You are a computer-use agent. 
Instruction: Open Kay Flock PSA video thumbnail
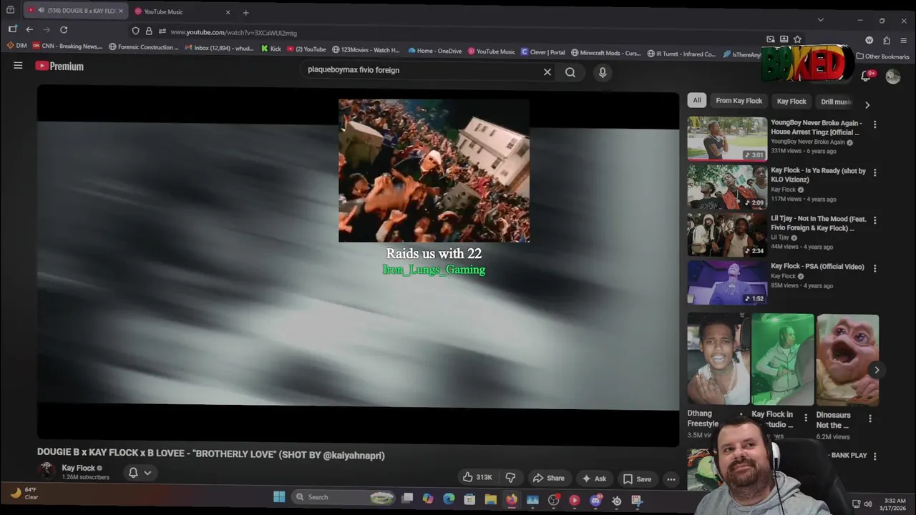tap(727, 283)
